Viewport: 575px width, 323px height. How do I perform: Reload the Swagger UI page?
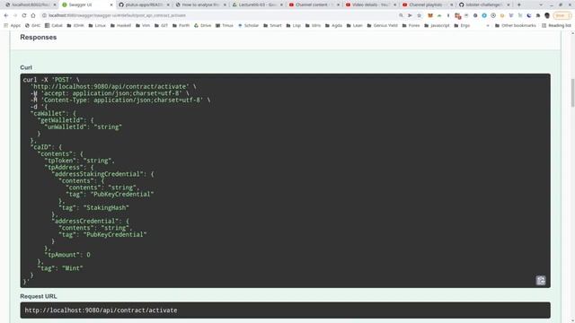[24, 15]
